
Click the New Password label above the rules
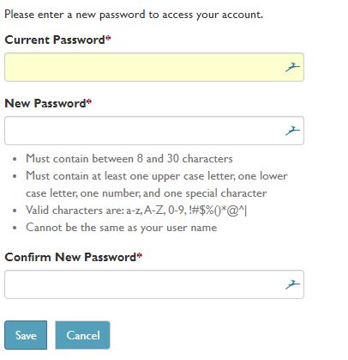click(45, 103)
